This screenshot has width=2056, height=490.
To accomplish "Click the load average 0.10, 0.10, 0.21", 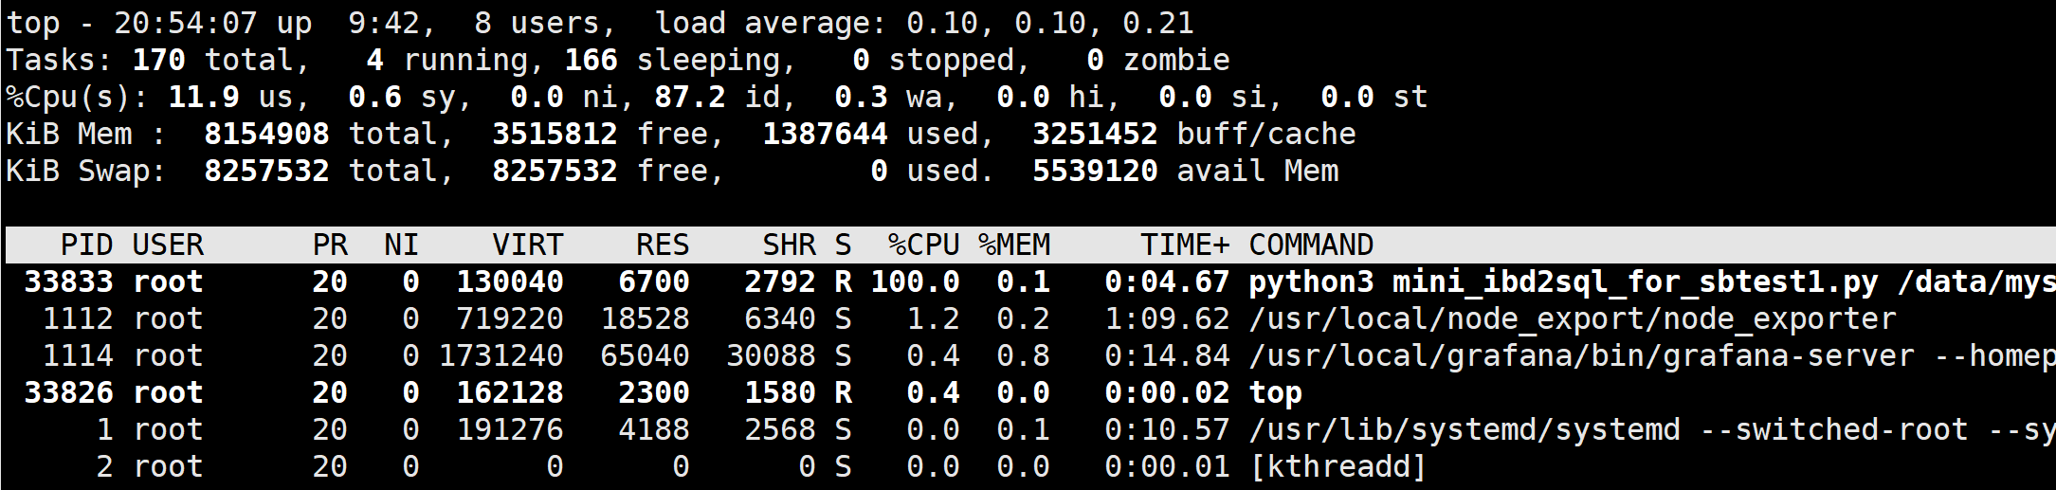I will [924, 23].
